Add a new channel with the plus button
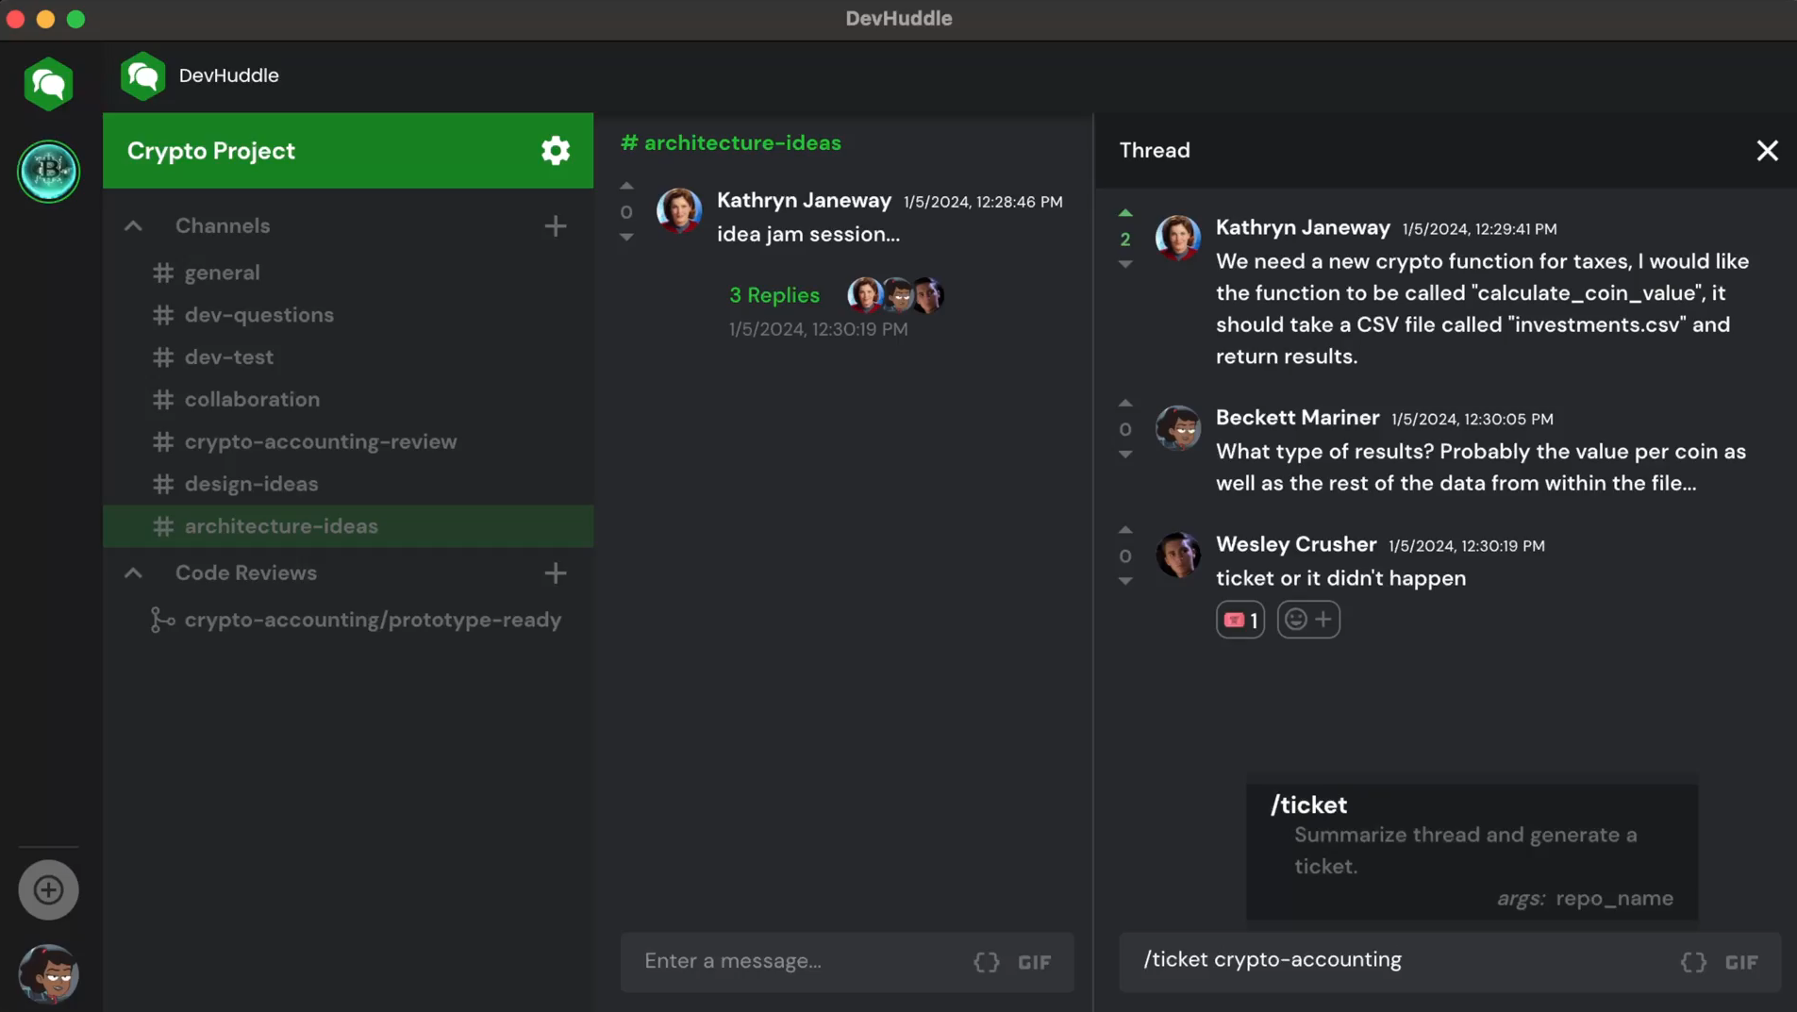The image size is (1797, 1012). pos(556,225)
